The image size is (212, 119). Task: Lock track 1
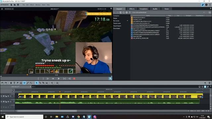[x=6, y=96]
